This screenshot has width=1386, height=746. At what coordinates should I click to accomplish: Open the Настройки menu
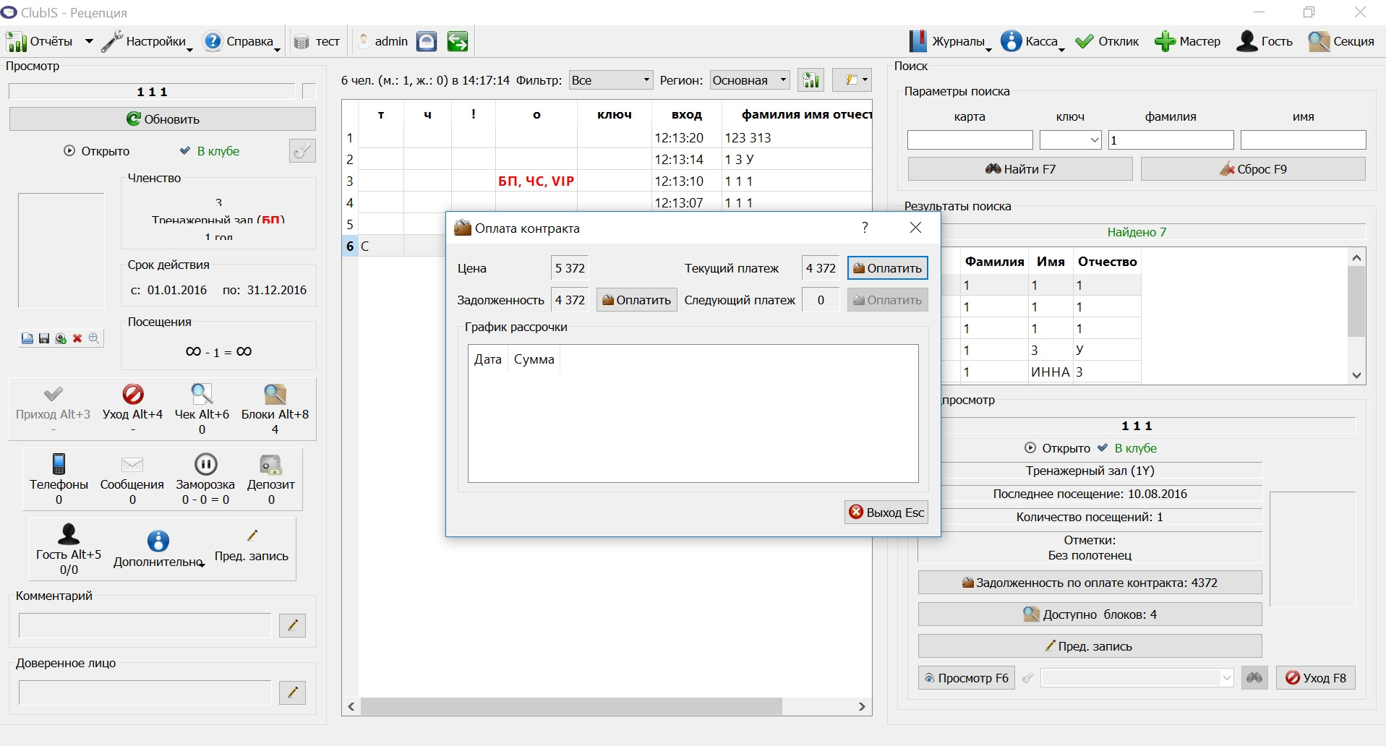(147, 41)
